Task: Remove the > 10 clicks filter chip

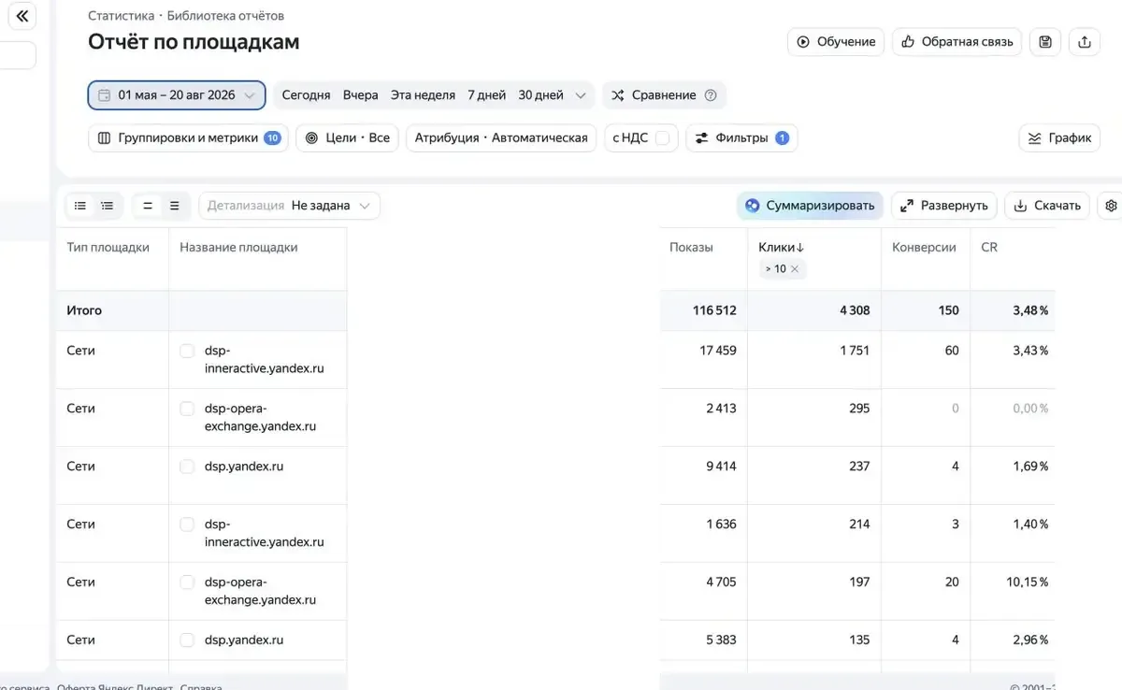Action: click(795, 268)
